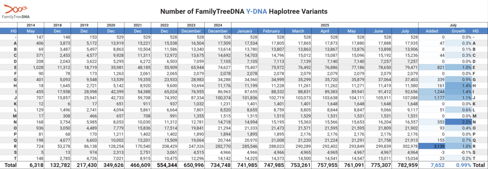Select the 2021 year header
Screen dimensions: 488x169
(137, 25)
